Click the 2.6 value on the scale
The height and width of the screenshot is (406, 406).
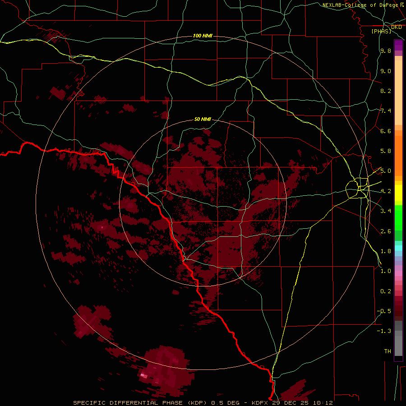coord(386,231)
